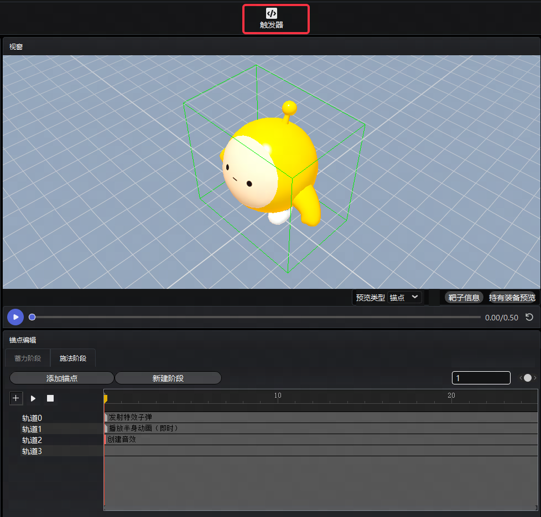This screenshot has height=517, width=541.
Task: Click frame 20 on the timeline ruler
Action: tap(451, 395)
